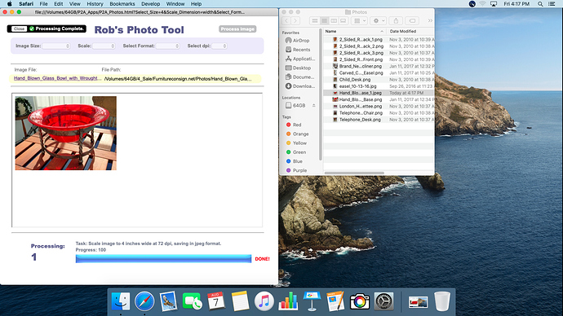The image size is (563, 316).
Task: Click the red glass bowl image preview
Action: pos(66,133)
